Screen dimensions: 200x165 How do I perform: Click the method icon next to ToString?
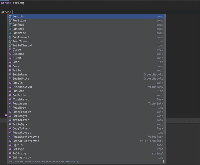coord(10,153)
